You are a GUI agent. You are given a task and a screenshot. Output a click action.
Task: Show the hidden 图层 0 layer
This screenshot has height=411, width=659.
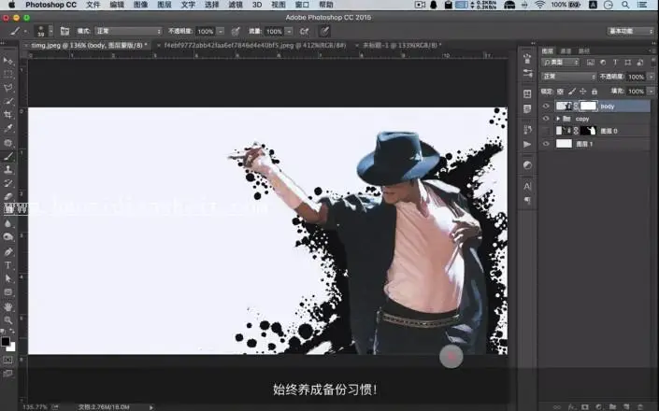point(546,131)
